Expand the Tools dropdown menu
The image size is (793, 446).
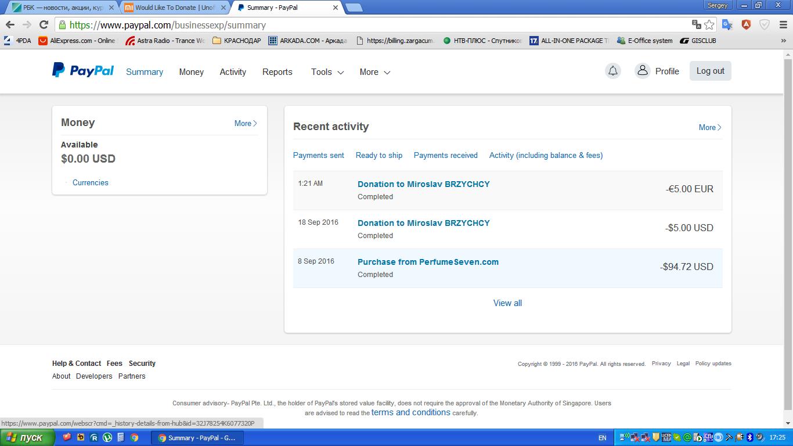327,72
